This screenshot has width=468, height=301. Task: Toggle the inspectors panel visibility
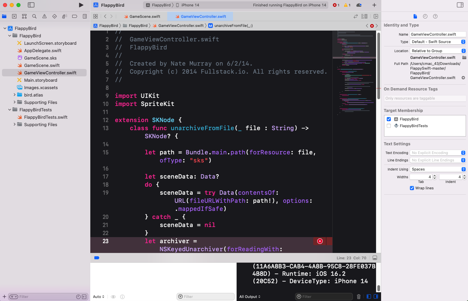460,5
